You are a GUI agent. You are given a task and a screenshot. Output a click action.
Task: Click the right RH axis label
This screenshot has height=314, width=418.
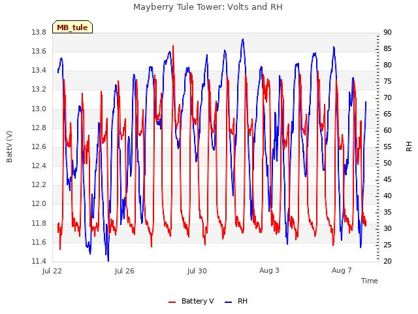(x=409, y=147)
